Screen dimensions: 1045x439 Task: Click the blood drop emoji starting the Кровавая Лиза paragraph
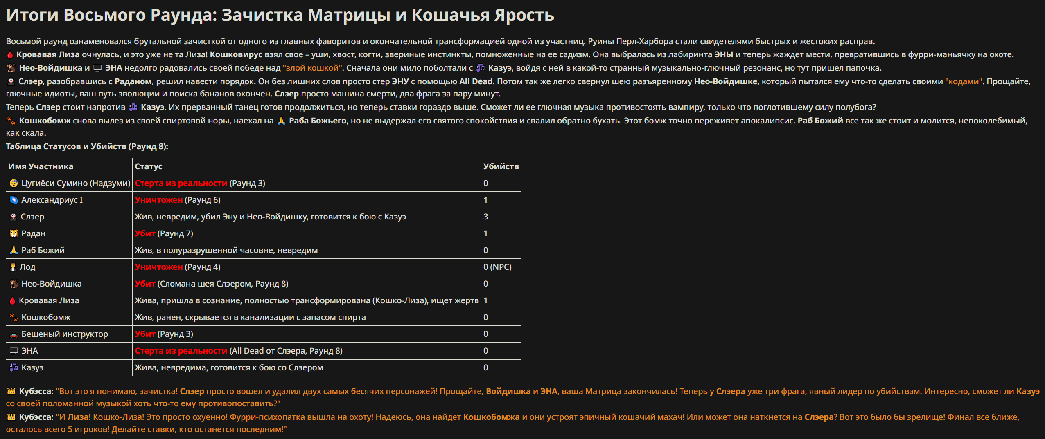[x=10, y=54]
